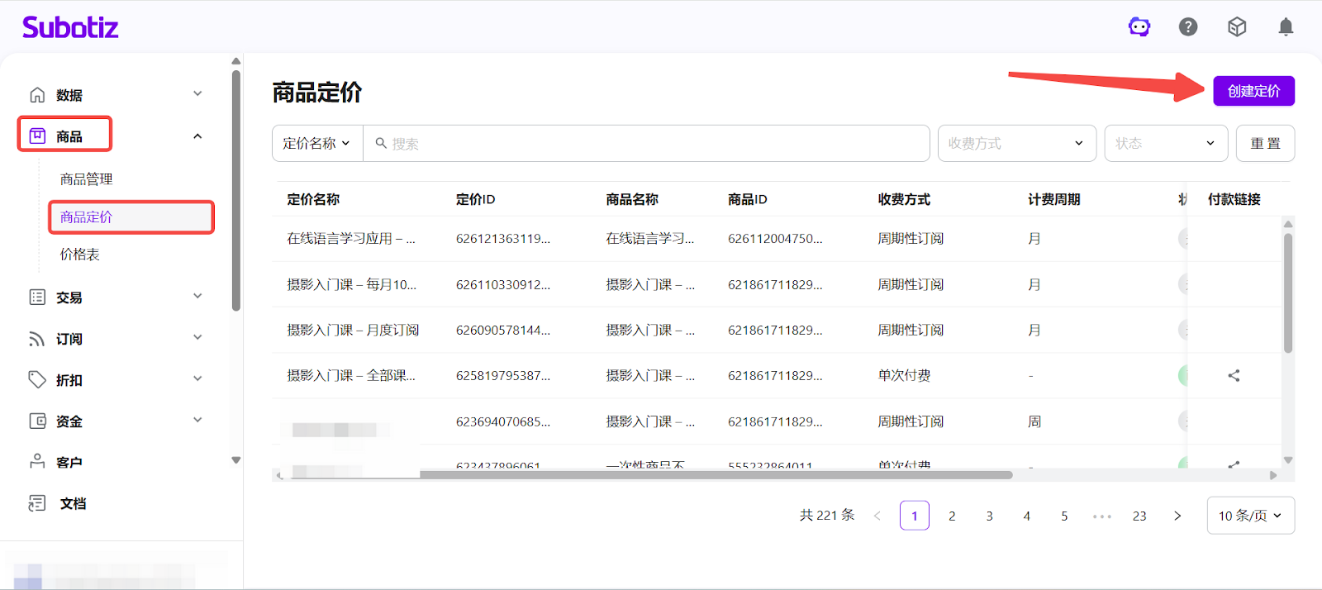The width and height of the screenshot is (1322, 590).
Task: Click the 折扣 tag icon in sidebar
Action: click(37, 380)
